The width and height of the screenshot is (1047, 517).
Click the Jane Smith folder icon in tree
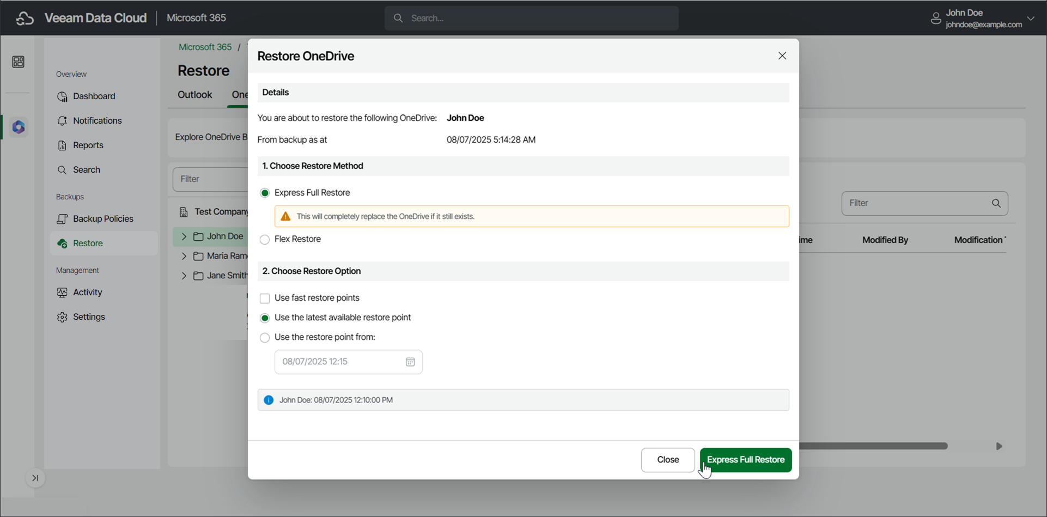click(198, 276)
